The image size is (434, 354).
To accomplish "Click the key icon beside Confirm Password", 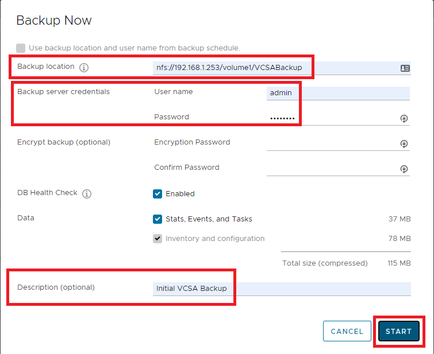I will click(404, 169).
